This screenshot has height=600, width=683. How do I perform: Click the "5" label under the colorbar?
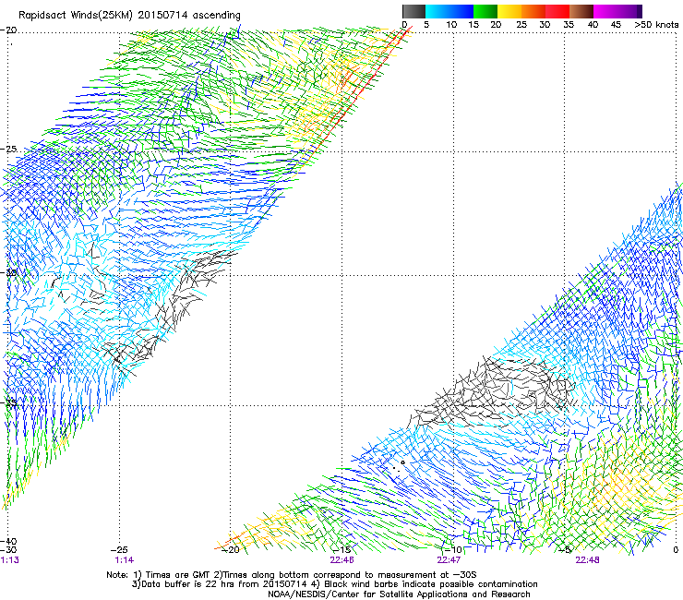point(426,25)
